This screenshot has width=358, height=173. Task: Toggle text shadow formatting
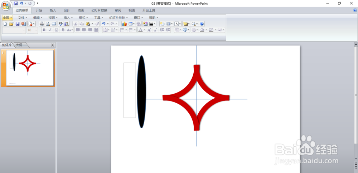(63, 30)
